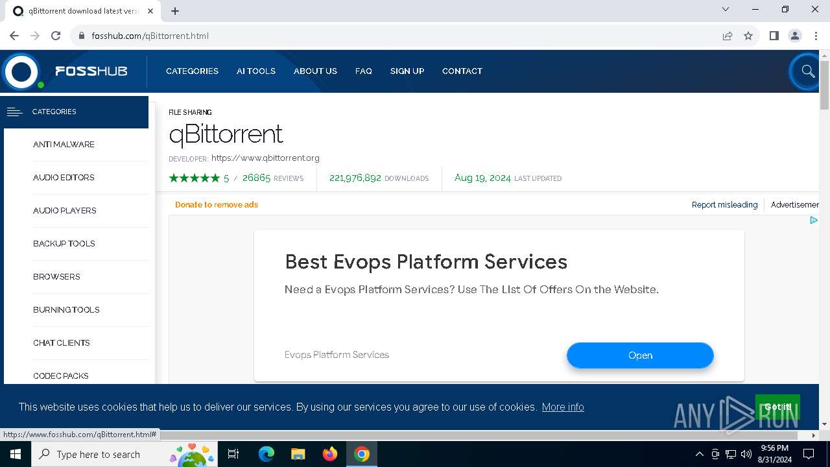Open a new browser tab
This screenshot has width=830, height=467.
click(175, 11)
